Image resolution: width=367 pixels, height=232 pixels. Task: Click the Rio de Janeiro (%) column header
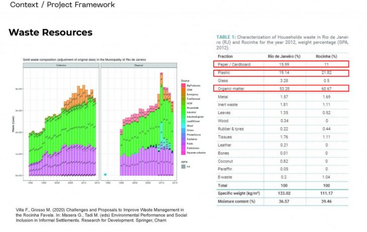click(x=284, y=55)
